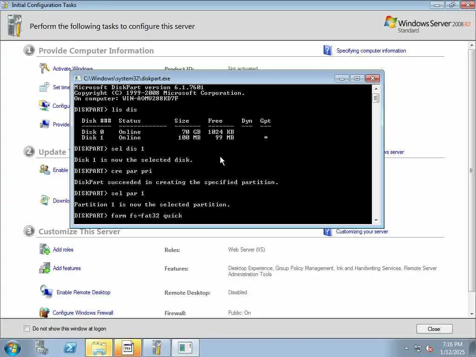This screenshot has height=357, width=476.
Task: Switch to diskpart console taskbar button
Action: point(185,348)
